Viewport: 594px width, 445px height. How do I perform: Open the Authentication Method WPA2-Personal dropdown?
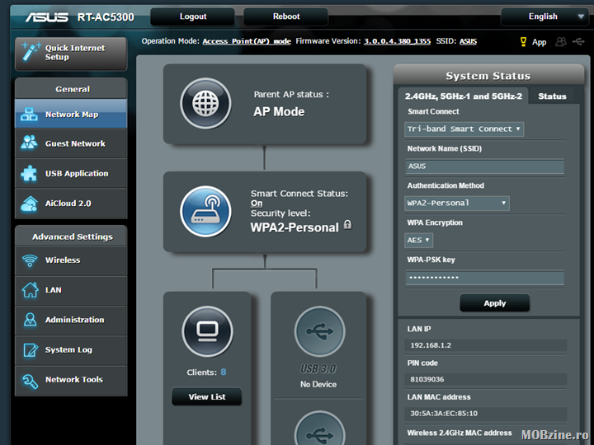[457, 204]
